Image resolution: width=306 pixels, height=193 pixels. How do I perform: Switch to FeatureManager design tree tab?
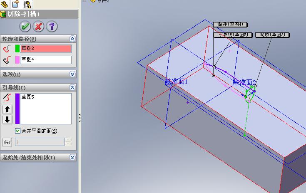(4, 4)
